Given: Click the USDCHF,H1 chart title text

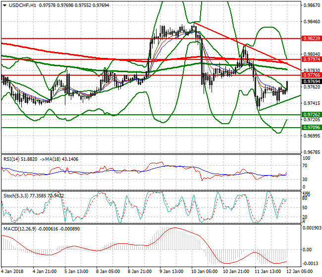Looking at the screenshot, I should click(22, 5).
